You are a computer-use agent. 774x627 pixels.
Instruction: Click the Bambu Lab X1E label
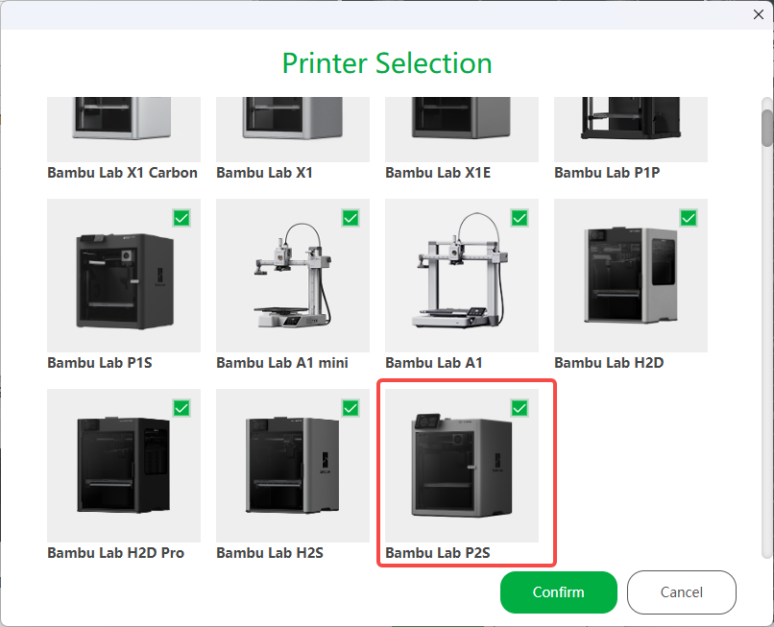[438, 173]
